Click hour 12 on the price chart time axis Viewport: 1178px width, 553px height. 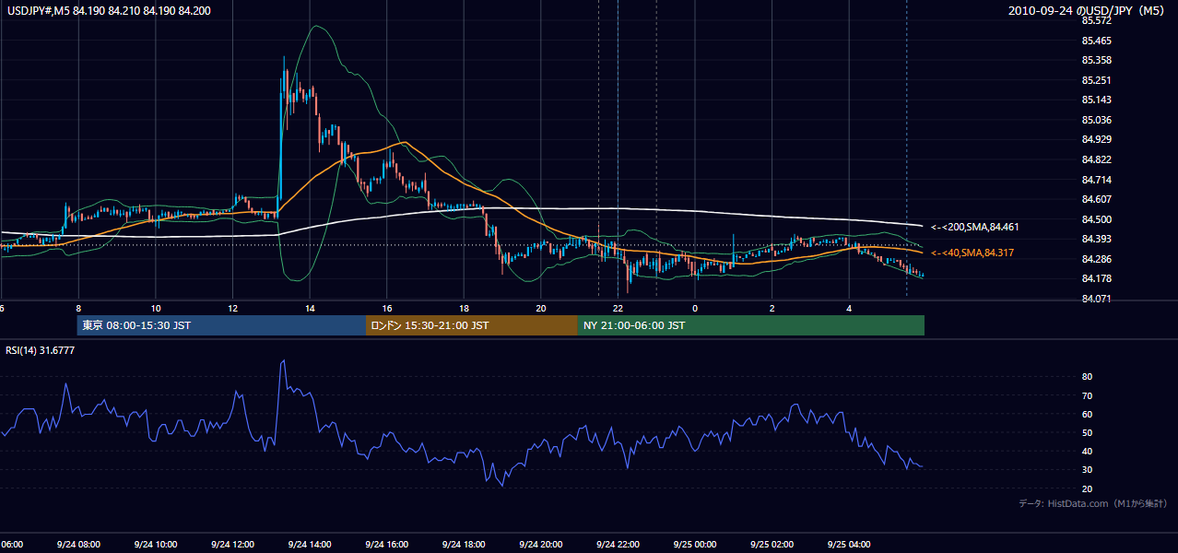pos(233,308)
